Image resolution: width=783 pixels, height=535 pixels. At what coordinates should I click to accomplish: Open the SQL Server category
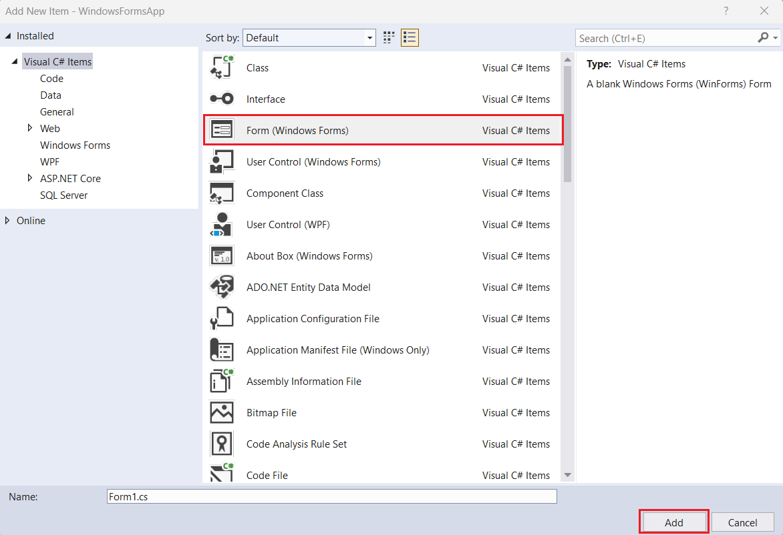point(63,195)
